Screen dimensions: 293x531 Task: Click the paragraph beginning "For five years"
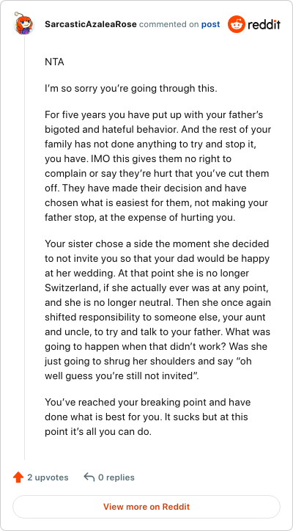(157, 166)
